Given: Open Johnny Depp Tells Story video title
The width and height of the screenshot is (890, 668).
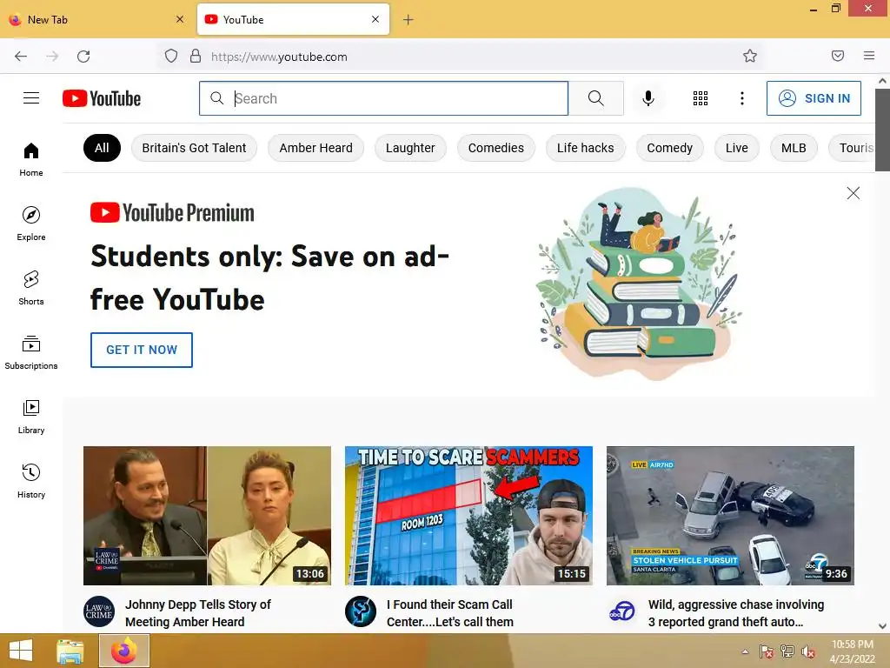Looking at the screenshot, I should pos(198,613).
